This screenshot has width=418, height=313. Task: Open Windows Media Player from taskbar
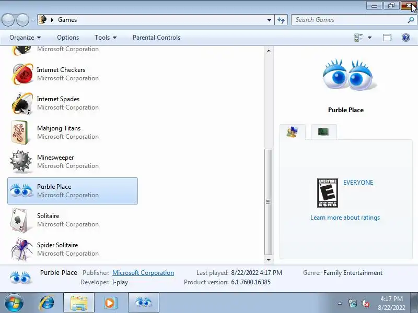point(110,303)
